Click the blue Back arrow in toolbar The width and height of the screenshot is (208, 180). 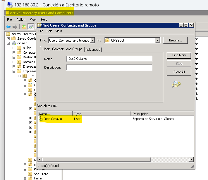click(8, 27)
